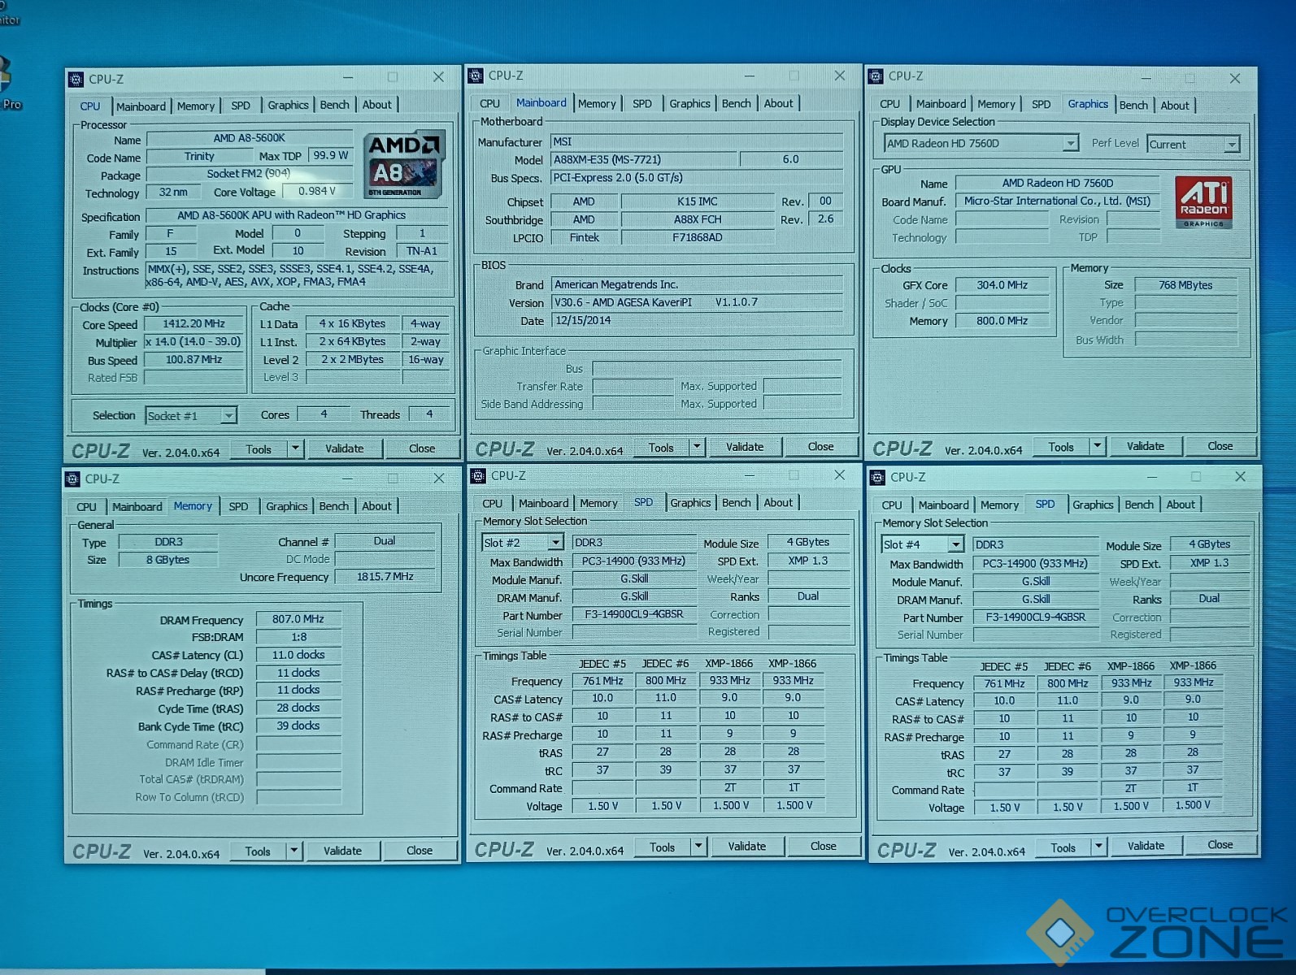Screen dimensions: 1296x975
Task: Click the Southbridge name A88X FCH
Action: 698,219
